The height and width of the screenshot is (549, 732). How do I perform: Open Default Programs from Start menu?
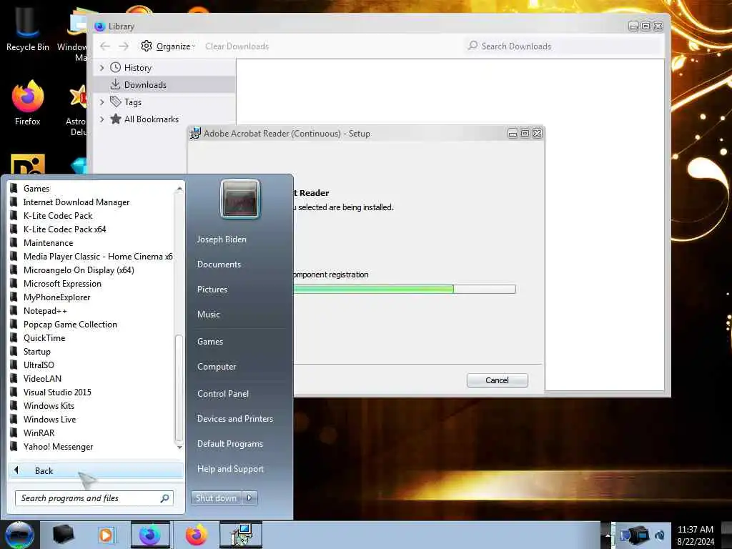(229, 444)
